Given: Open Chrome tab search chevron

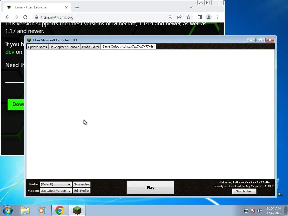Looking at the screenshot, I should click(x=191, y=7).
